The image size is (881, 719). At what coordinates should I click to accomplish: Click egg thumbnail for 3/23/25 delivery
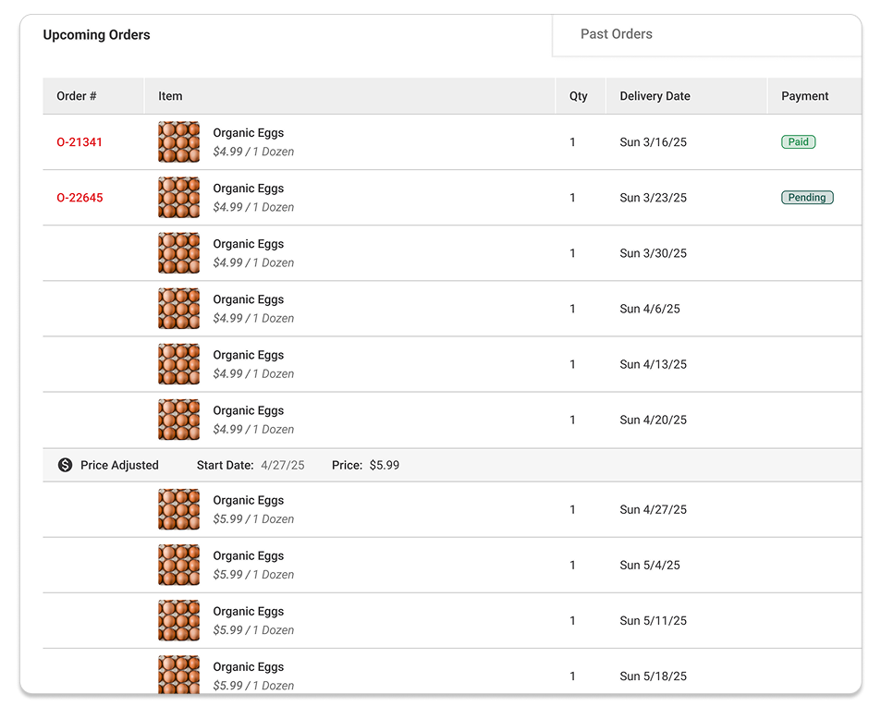point(178,198)
